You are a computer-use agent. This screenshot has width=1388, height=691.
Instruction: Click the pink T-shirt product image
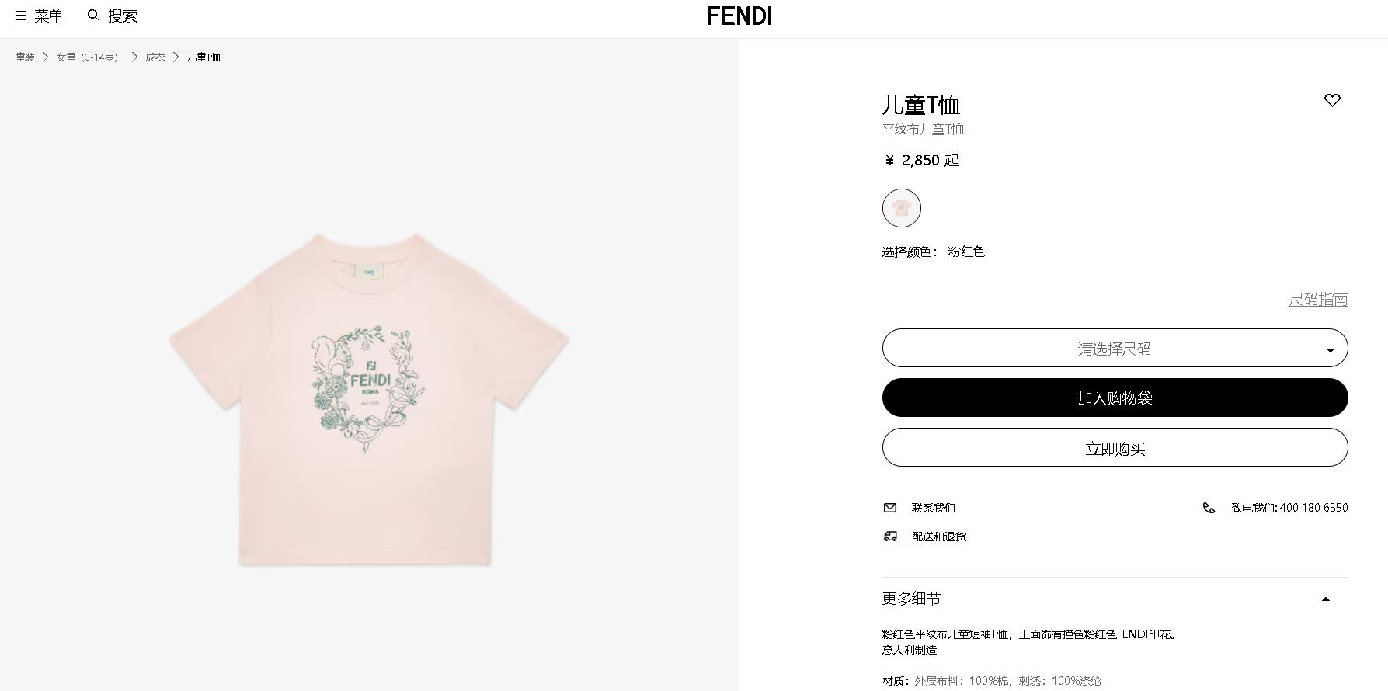369,399
